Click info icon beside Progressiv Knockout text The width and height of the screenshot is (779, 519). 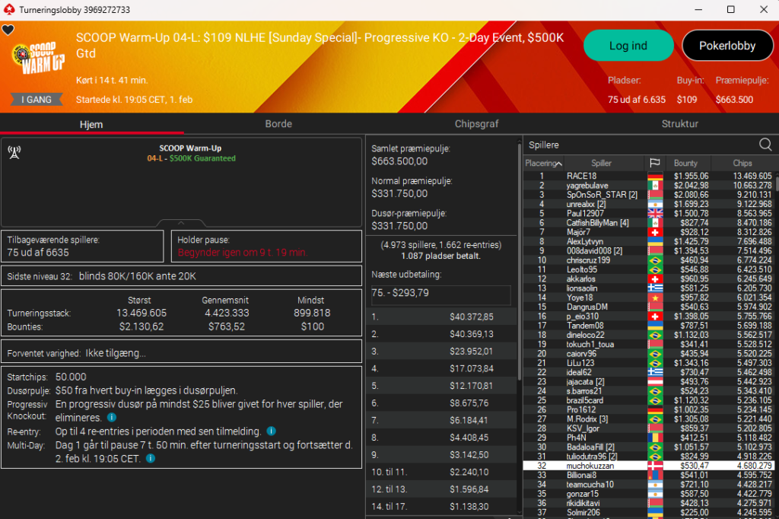click(112, 417)
